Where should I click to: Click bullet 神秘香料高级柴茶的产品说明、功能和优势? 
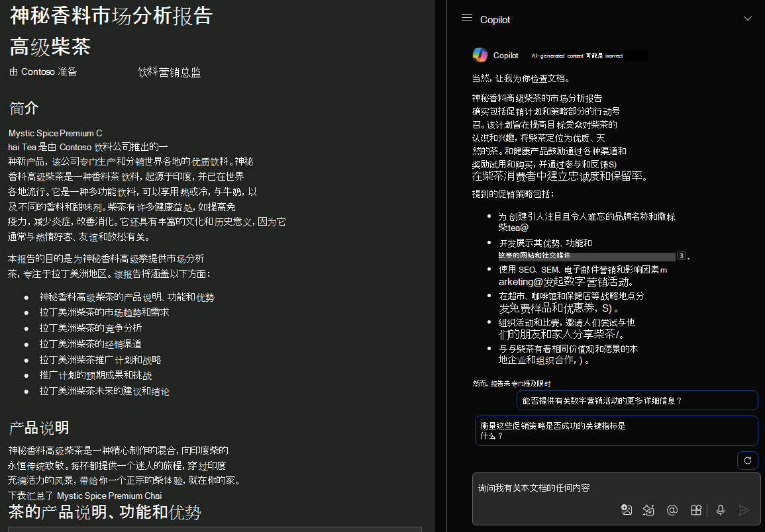click(x=127, y=297)
